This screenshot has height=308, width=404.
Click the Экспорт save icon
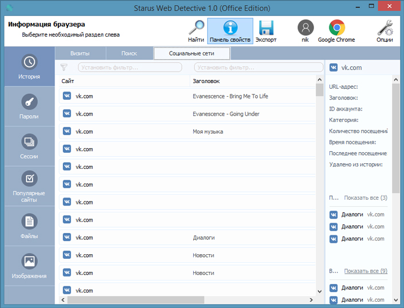click(266, 31)
